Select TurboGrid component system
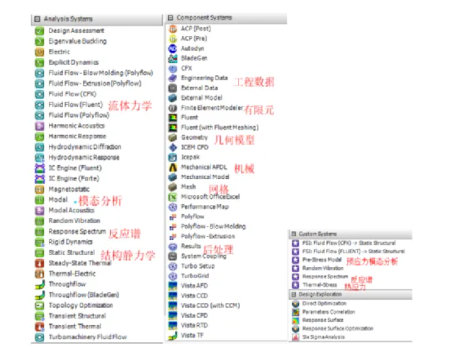Screen dimensions: 466x359 pyautogui.click(x=195, y=276)
